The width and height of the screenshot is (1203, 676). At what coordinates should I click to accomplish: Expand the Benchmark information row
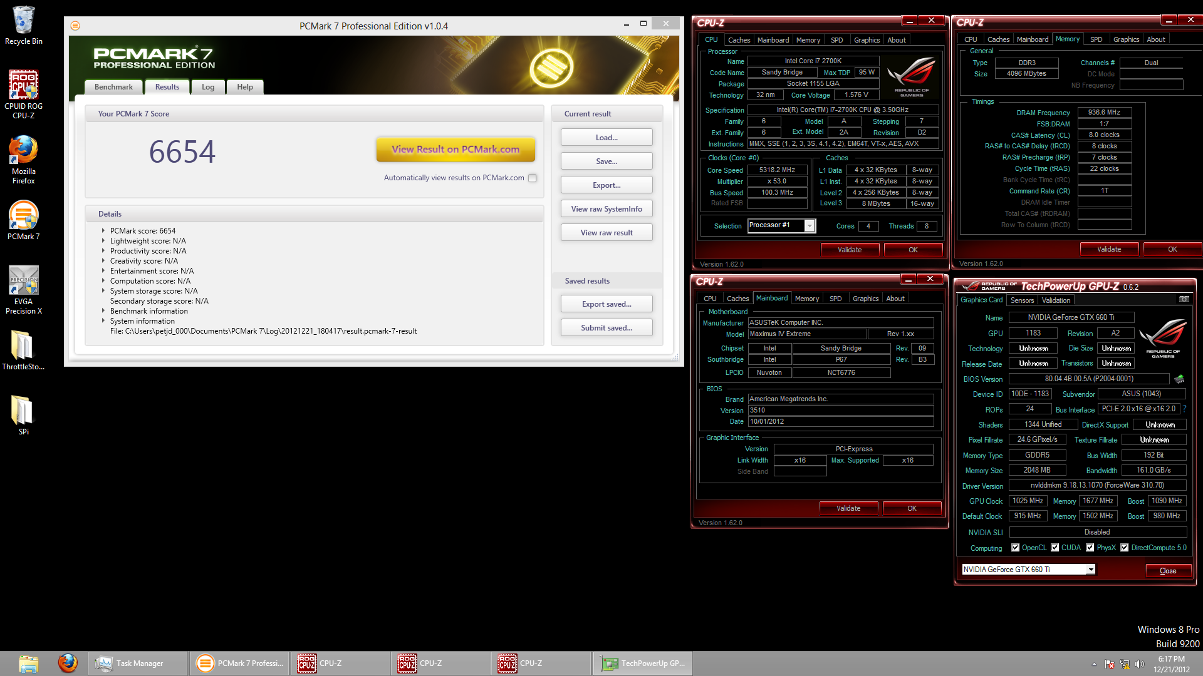click(x=103, y=311)
